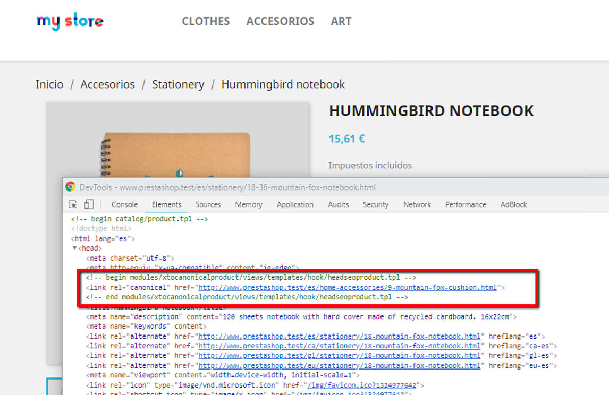This screenshot has height=395, width=609.
Task: Open the hreflang ca-es alternate link
Action: [x=339, y=346]
